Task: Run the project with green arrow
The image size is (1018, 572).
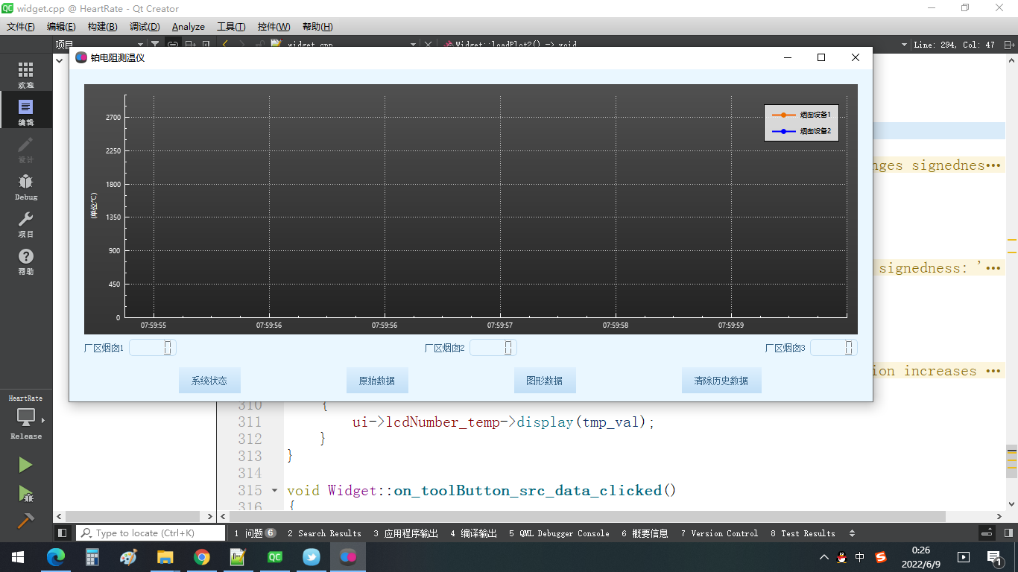Action: tap(25, 465)
